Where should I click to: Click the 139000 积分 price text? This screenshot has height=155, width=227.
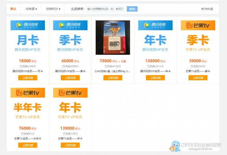click(x=70, y=128)
